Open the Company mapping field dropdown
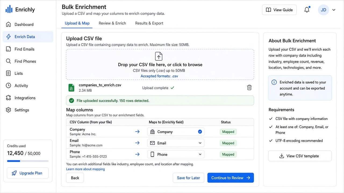The width and height of the screenshot is (344, 193). [176, 132]
